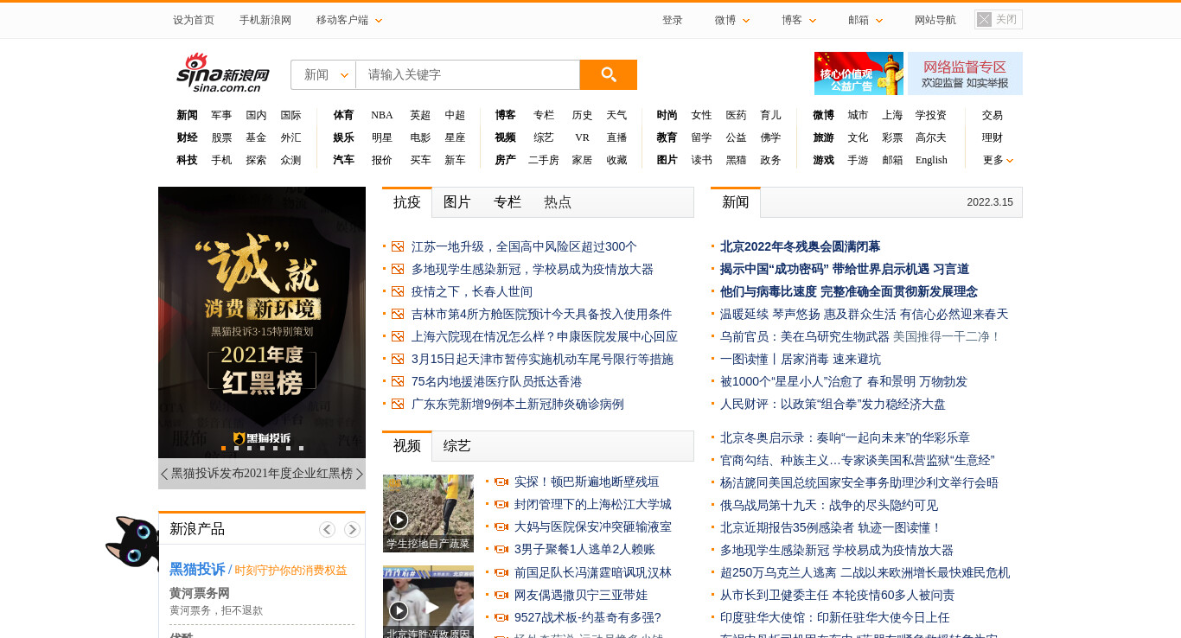Open the 二手房 navigation link
This screenshot has width=1181, height=638.
(x=543, y=160)
